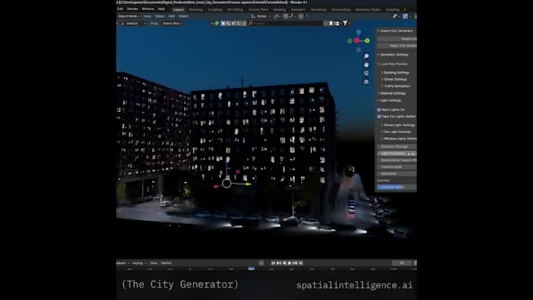Image resolution: width=533 pixels, height=300 pixels.
Task: Open the Object Mode dropdown
Action: (x=129, y=16)
